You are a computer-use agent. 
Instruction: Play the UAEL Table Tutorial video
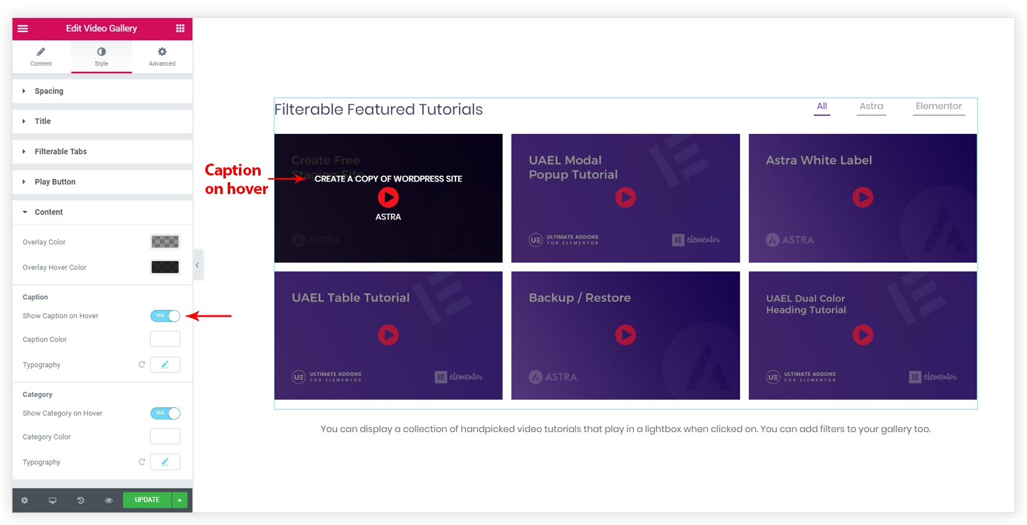388,335
